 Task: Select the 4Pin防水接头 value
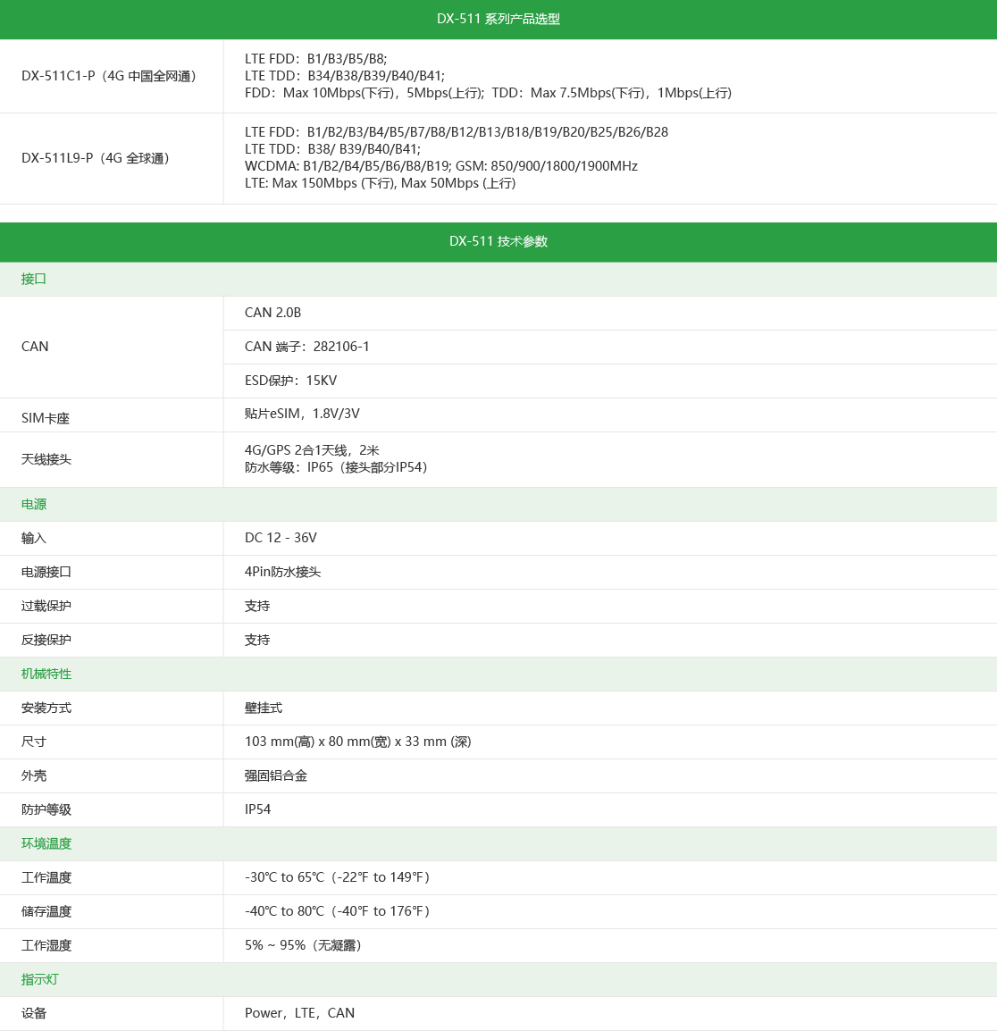click(283, 572)
